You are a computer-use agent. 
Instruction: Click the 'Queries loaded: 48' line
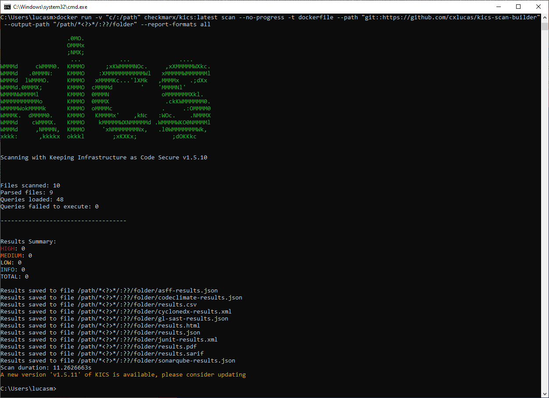[32, 200]
